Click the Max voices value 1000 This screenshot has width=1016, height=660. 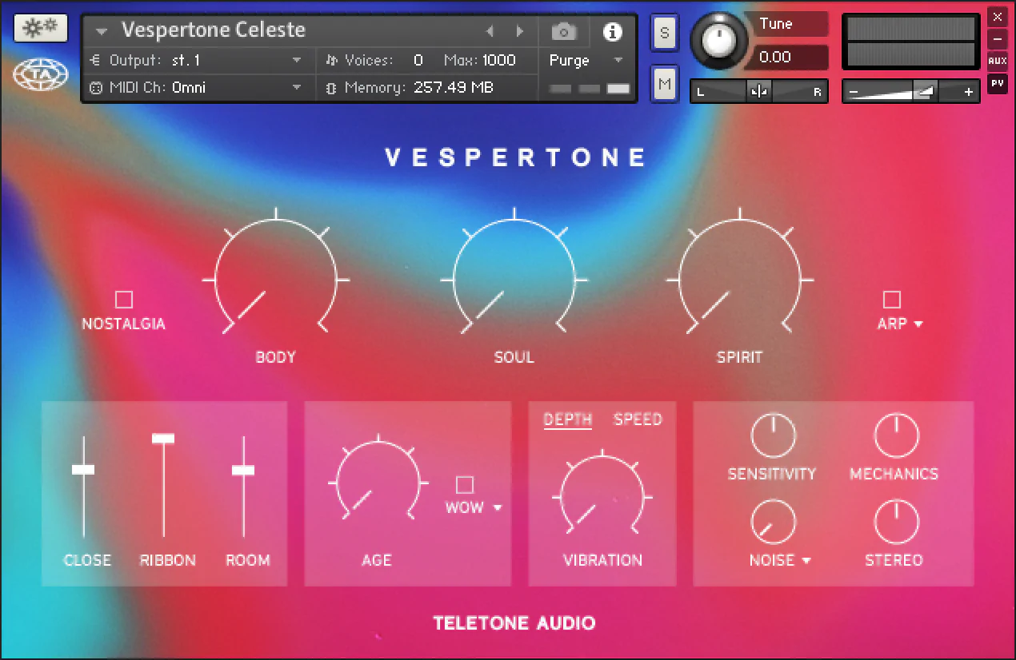[x=499, y=60]
